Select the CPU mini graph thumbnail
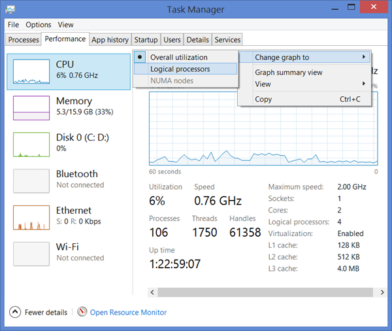The image size is (392, 331). tap(31, 71)
